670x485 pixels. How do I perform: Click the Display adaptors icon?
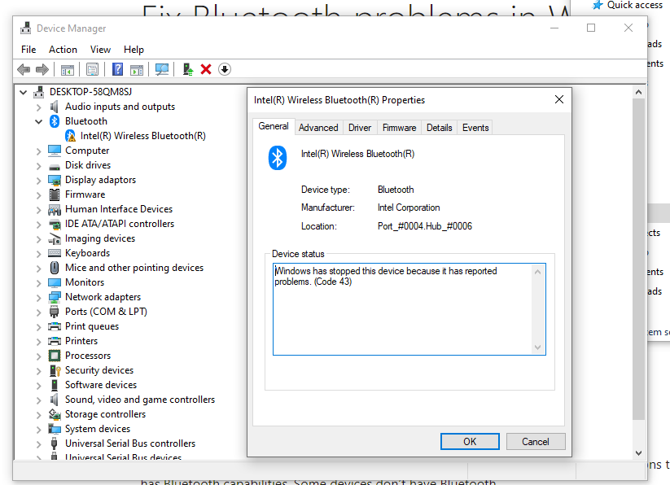[x=55, y=180]
